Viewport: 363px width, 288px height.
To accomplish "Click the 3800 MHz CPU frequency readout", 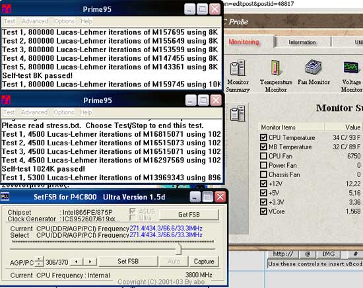I will coord(199,275).
